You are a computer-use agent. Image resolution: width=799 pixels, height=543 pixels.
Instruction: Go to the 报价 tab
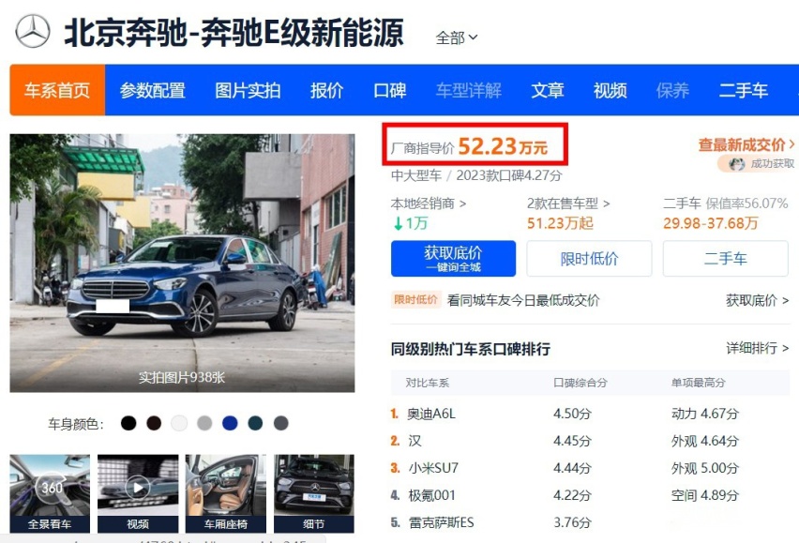point(326,90)
